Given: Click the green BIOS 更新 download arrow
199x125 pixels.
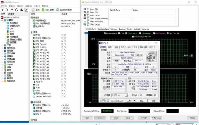Looking at the screenshot, I should click(43, 10).
